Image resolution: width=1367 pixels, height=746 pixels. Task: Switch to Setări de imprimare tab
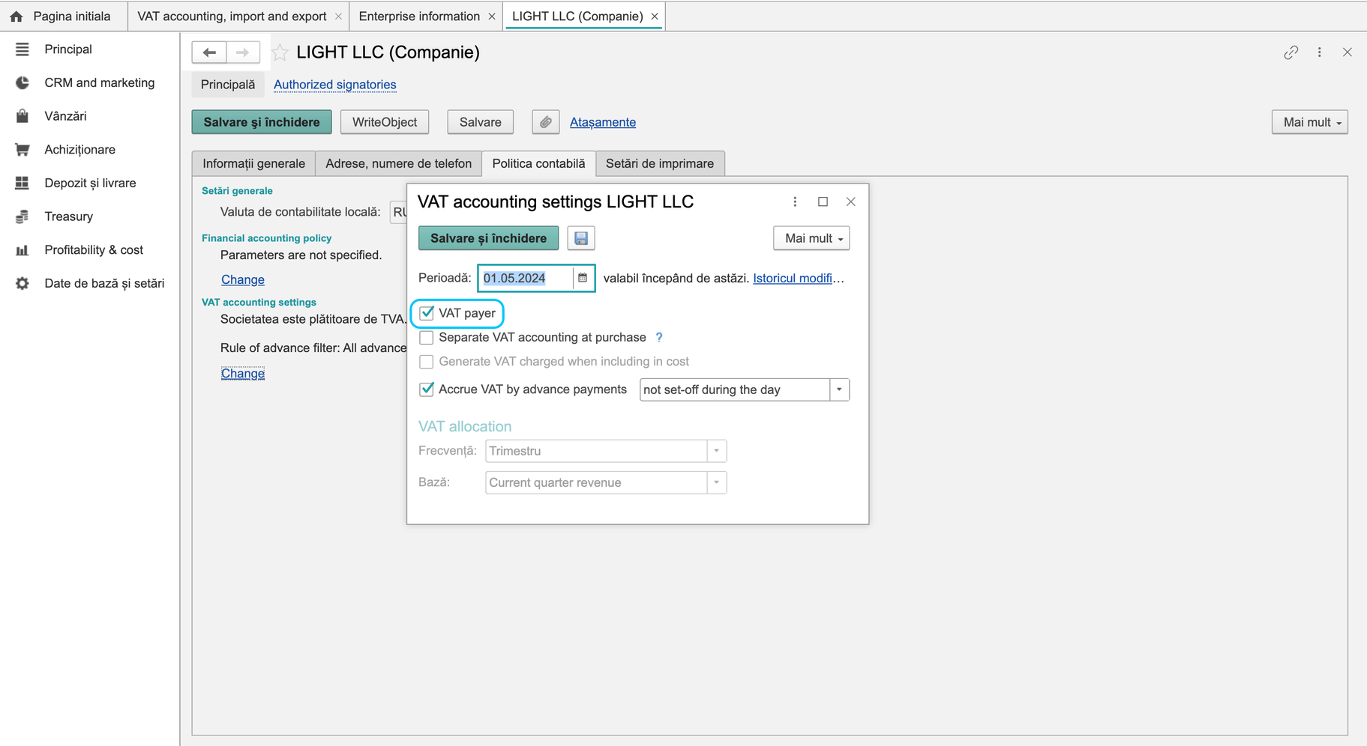[660, 163]
